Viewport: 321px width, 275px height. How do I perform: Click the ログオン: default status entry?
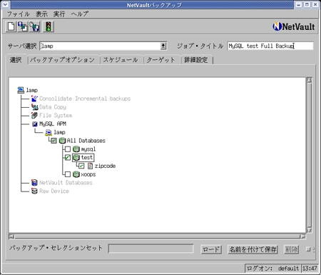[272, 269]
